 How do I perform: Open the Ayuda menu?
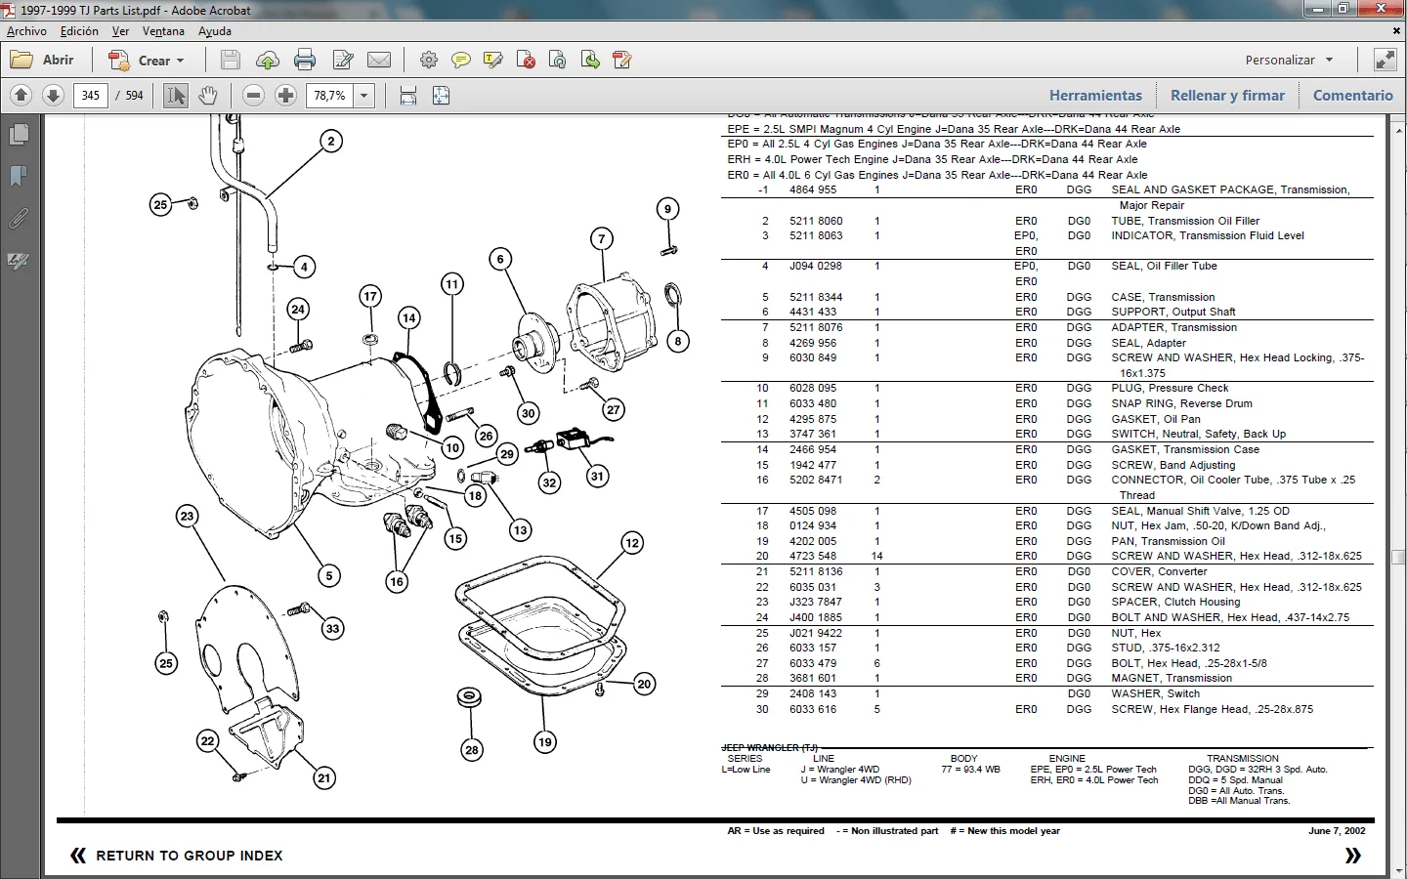coord(215,31)
